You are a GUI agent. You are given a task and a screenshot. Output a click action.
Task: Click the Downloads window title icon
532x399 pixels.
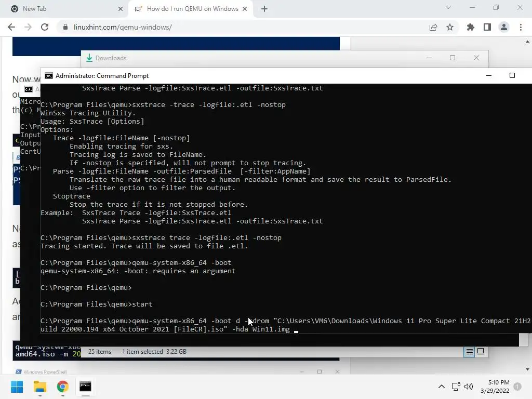click(89, 58)
